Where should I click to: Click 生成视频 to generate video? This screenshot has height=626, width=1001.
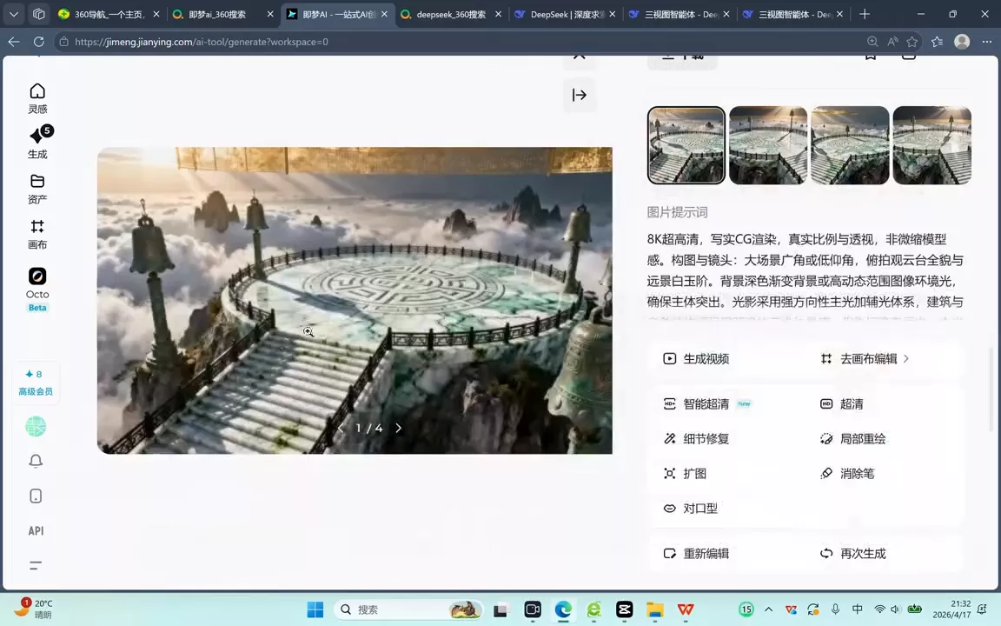(x=696, y=358)
